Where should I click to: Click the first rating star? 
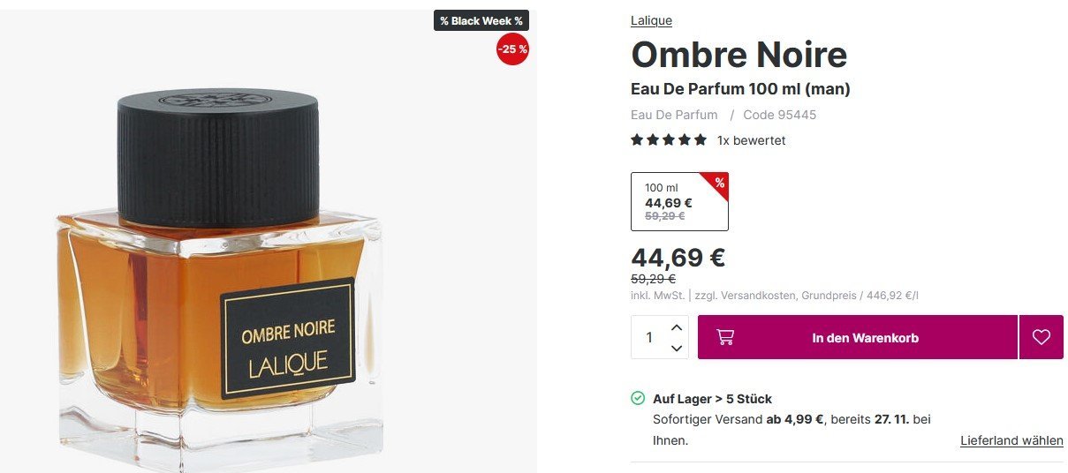point(637,139)
